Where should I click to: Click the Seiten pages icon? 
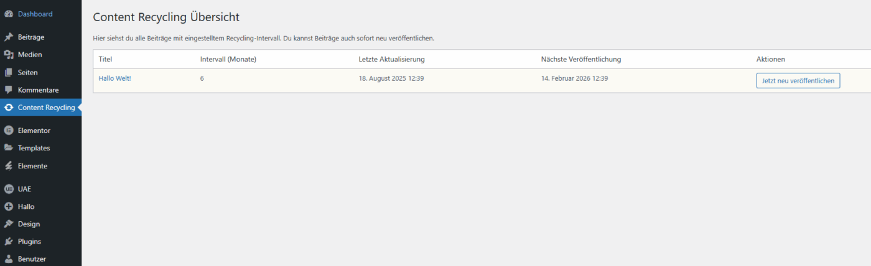9,72
